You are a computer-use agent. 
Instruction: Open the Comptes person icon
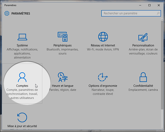click(22, 77)
